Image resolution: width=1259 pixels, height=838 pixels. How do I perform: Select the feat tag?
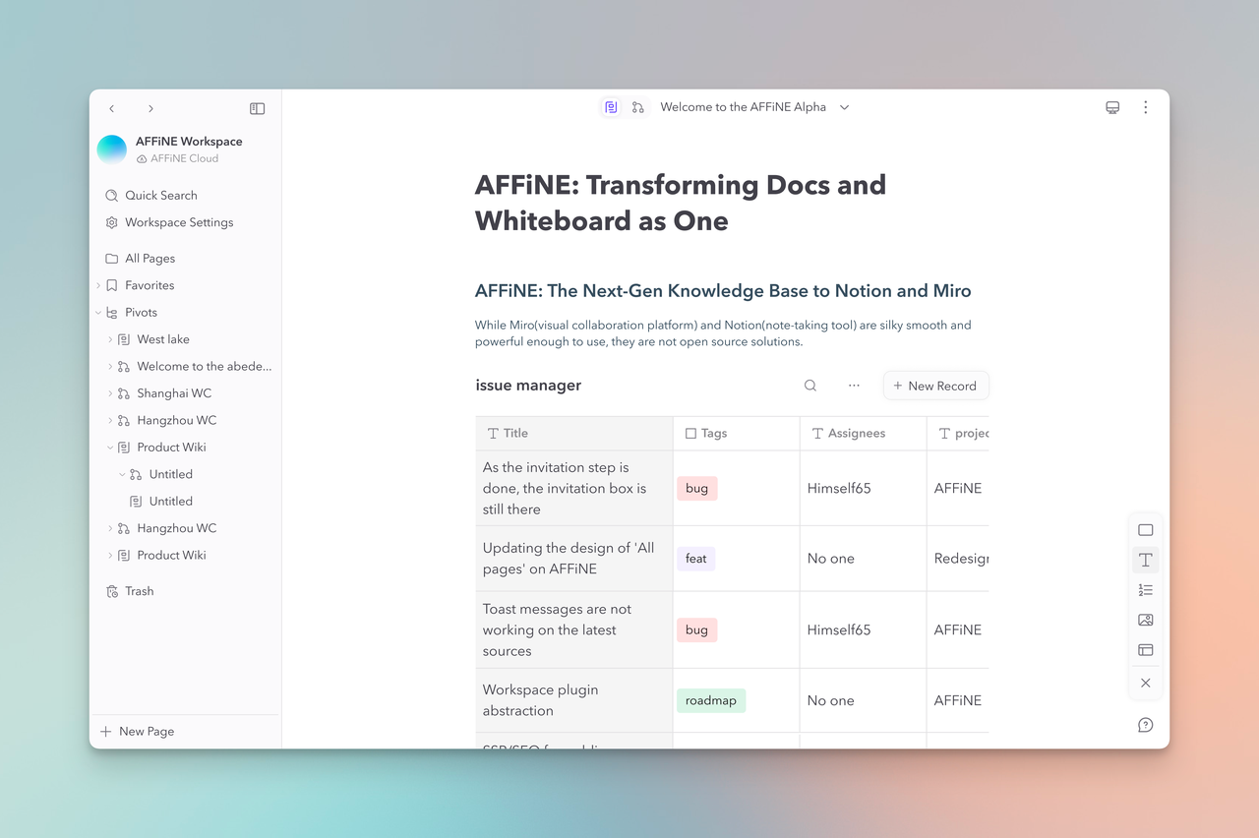point(696,559)
